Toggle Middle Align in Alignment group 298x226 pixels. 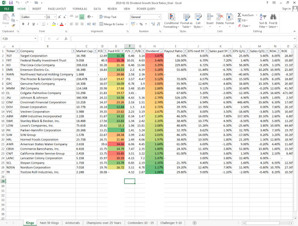click(x=76, y=17)
